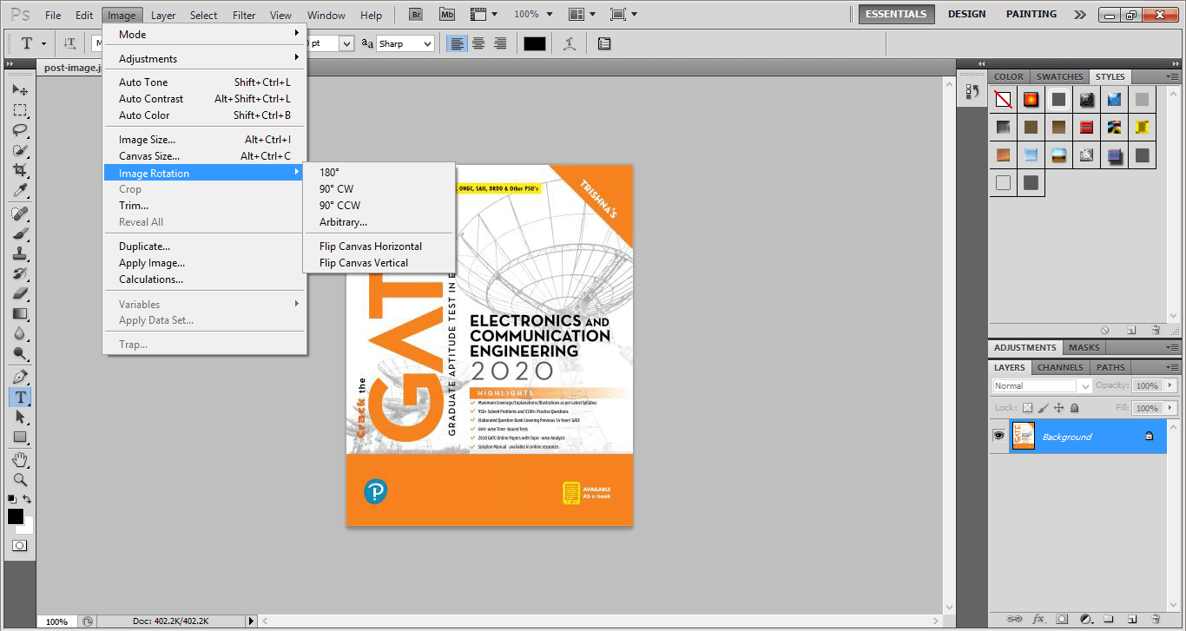Open the Warp Text dialog
Image resolution: width=1186 pixels, height=631 pixels.
pyautogui.click(x=570, y=43)
